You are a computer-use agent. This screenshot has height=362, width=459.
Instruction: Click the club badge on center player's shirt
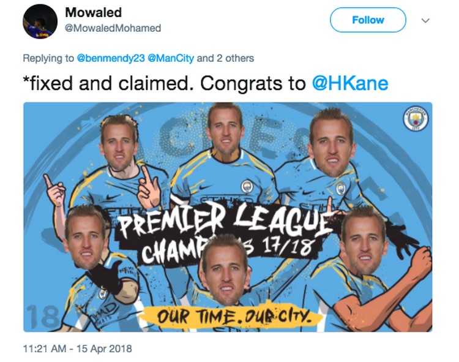(247, 187)
